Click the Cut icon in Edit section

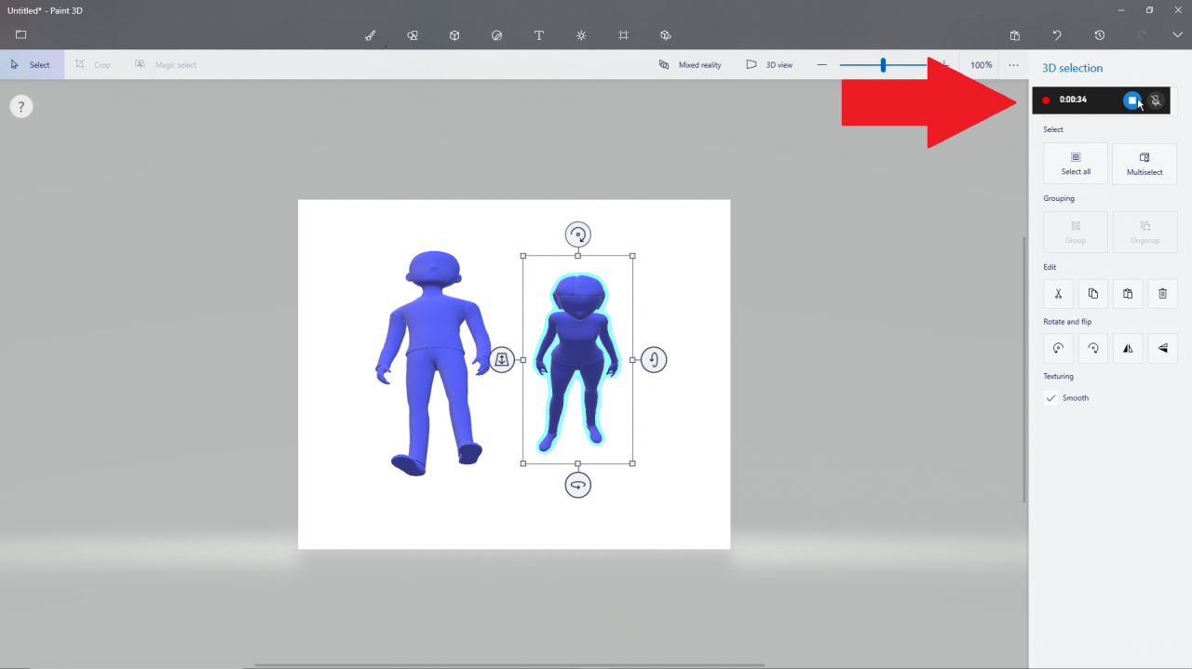[x=1058, y=294]
